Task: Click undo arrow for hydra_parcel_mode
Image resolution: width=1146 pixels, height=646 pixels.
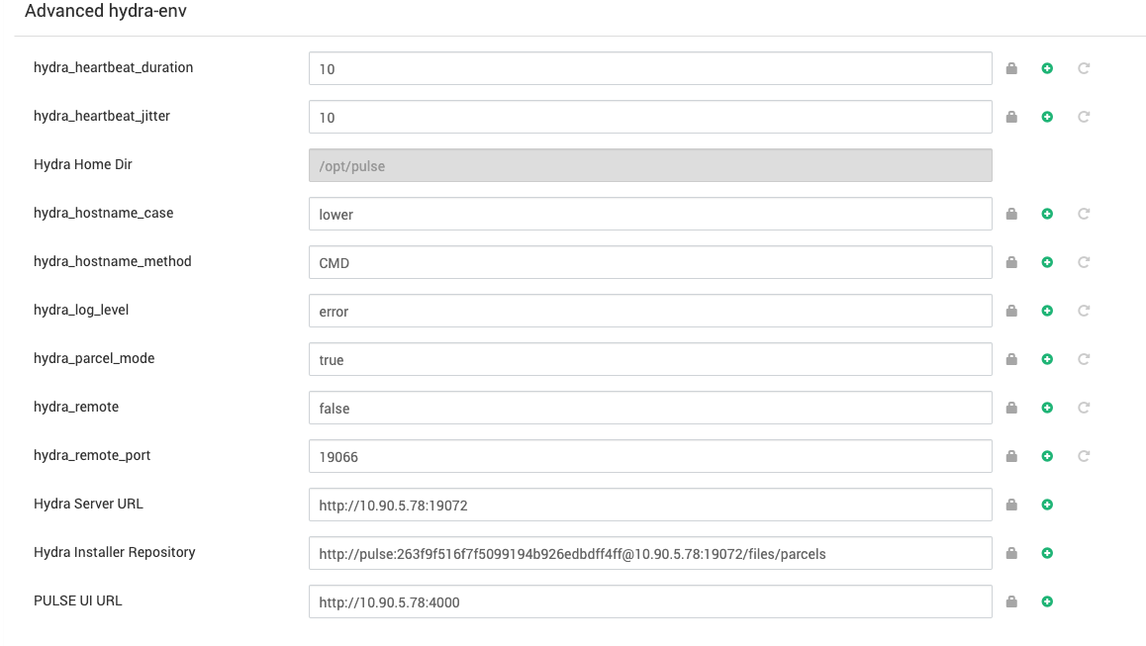Action: (1084, 359)
